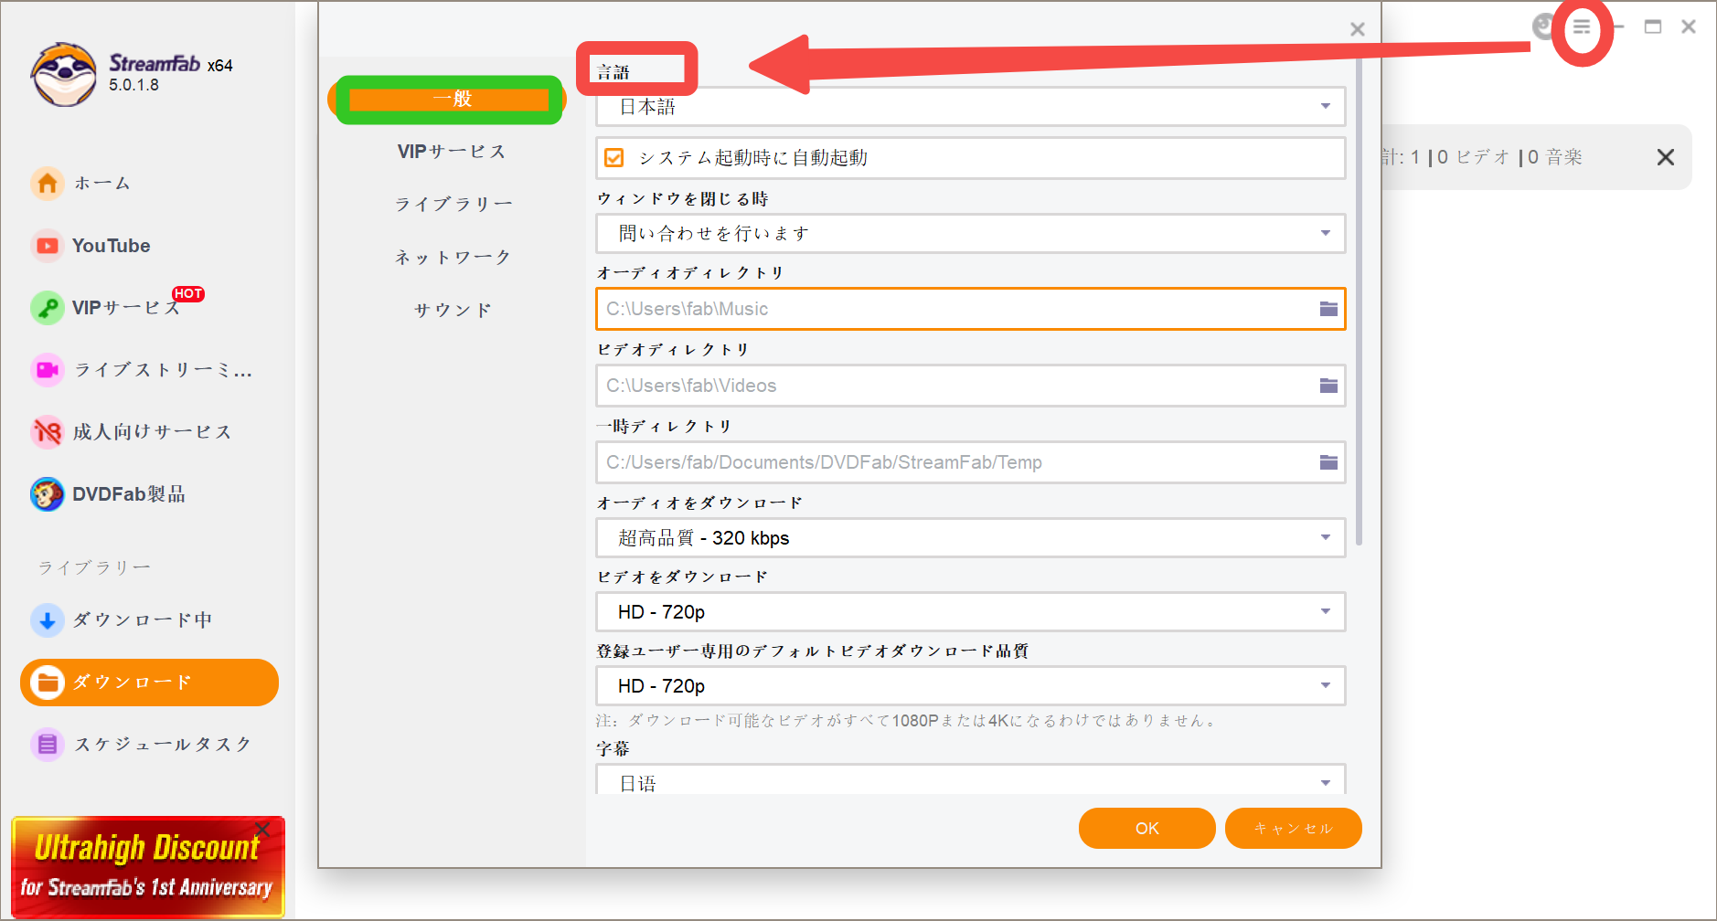Open DVDFab製品 in sidebar

point(129,494)
